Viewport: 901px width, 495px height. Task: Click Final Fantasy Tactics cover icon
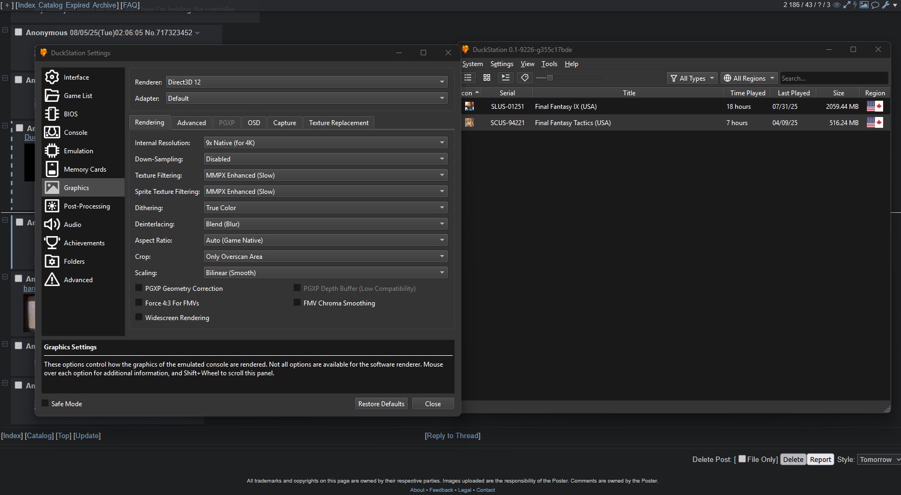469,123
